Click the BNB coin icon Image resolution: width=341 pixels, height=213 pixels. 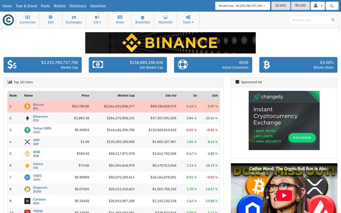[27, 154]
